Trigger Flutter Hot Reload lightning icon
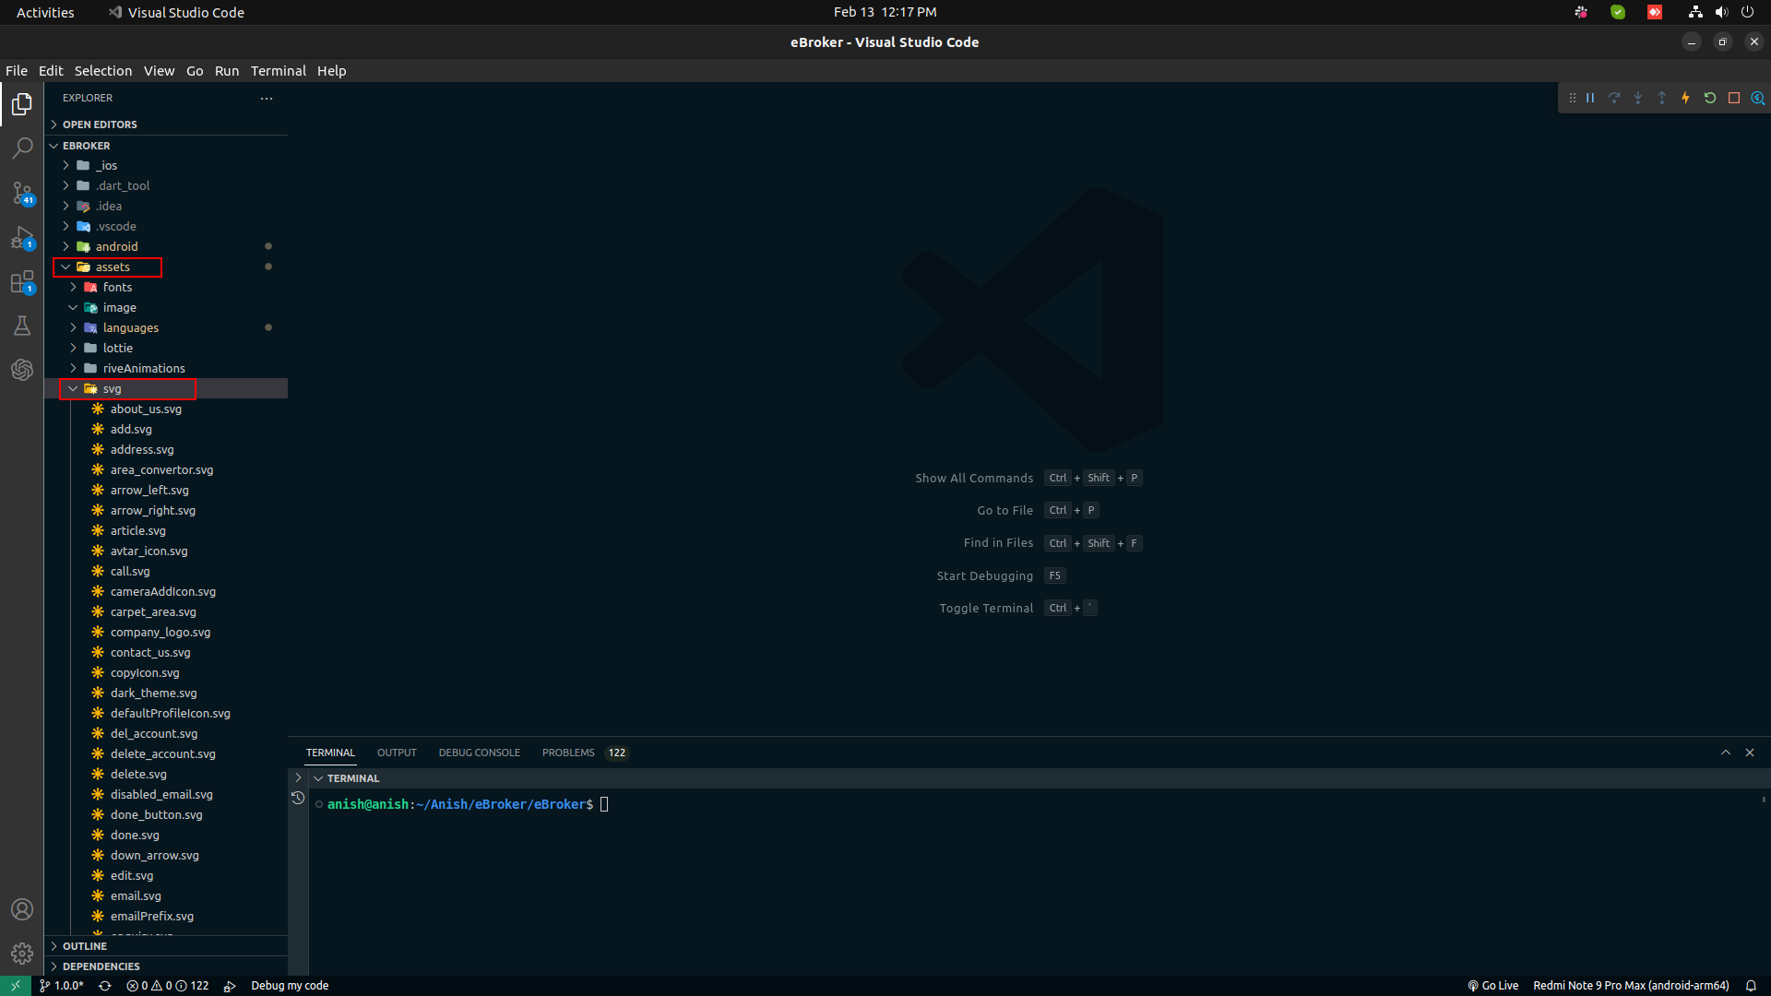This screenshot has height=996, width=1771. 1686,98
